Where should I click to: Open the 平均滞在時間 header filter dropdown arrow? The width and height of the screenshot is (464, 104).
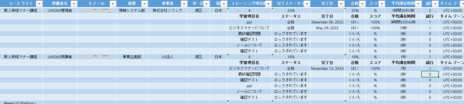pyautogui.click(x=418, y=4)
